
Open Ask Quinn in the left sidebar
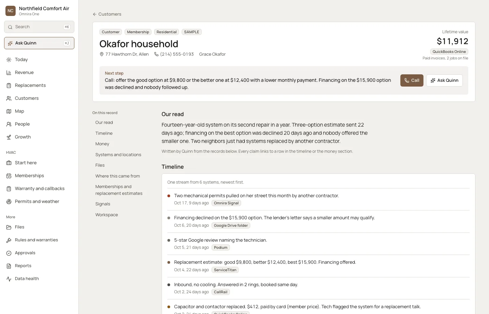[39, 43]
